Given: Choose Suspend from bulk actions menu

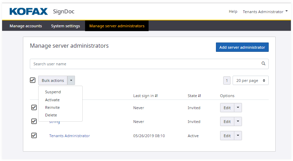Looking at the screenshot, I should 53,92.
